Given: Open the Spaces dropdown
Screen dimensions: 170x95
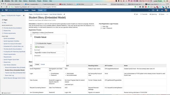Looking at the screenshot, I should (x=27, y=10).
